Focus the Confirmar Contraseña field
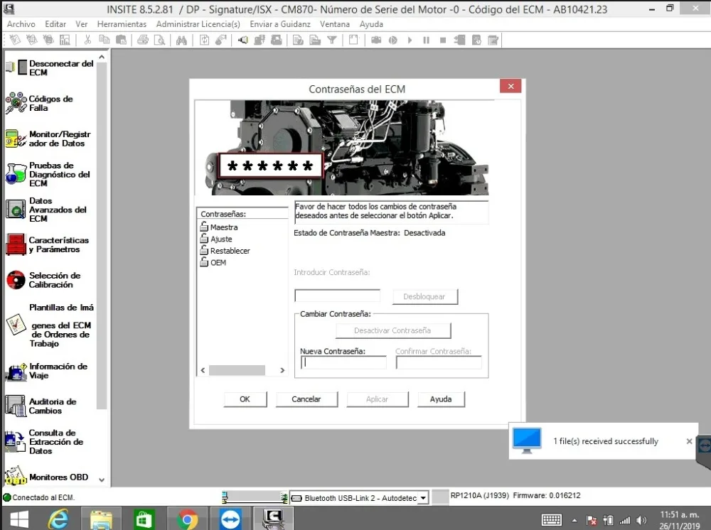Image resolution: width=711 pixels, height=530 pixels. pyautogui.click(x=439, y=362)
